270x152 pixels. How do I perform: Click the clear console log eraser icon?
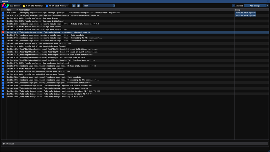coord(74,6)
